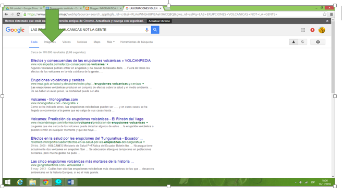Open teal clock app in taskbar
The height and width of the screenshot is (196, 342).
[58, 182]
